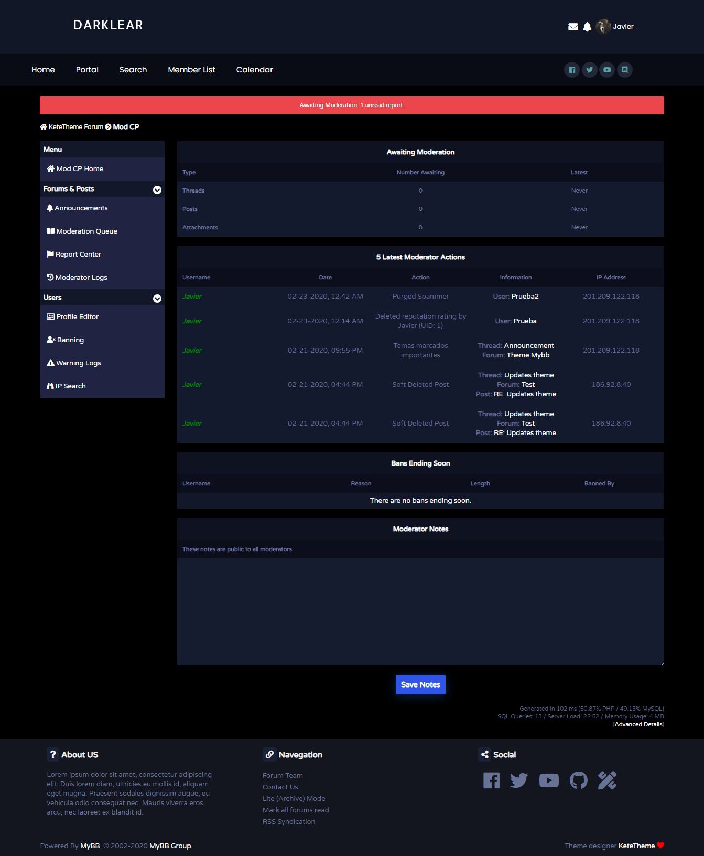Select Mod CP Home in sidebar
The width and height of the screenshot is (704, 856).
[102, 169]
